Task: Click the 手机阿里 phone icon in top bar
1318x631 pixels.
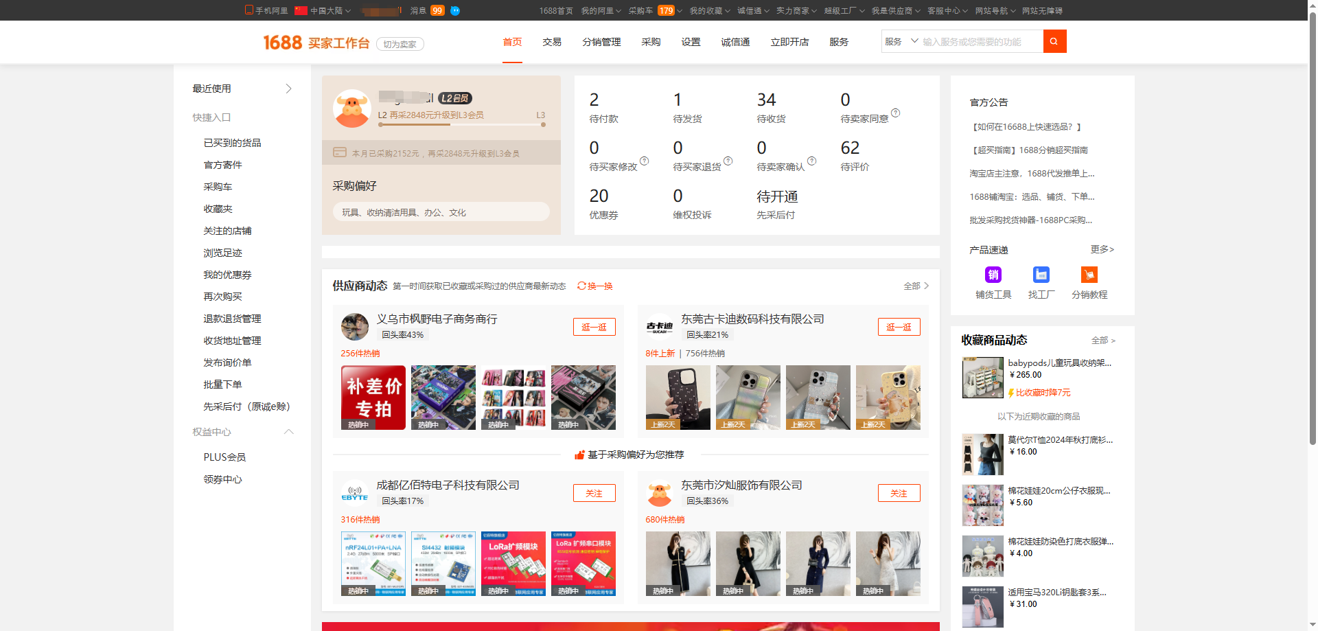Action: [x=249, y=10]
